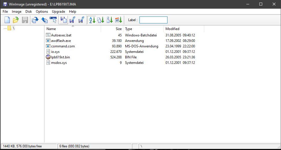Select the io.sys file name
Image resolution: width=281 pixels, height=150 pixels.
coord(55,52)
